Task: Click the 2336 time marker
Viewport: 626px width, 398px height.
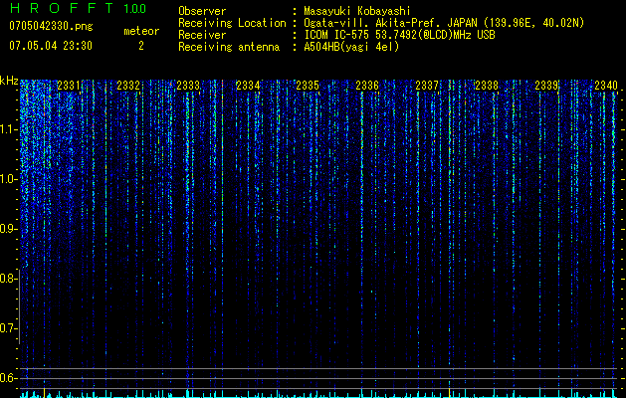Action: (x=367, y=86)
